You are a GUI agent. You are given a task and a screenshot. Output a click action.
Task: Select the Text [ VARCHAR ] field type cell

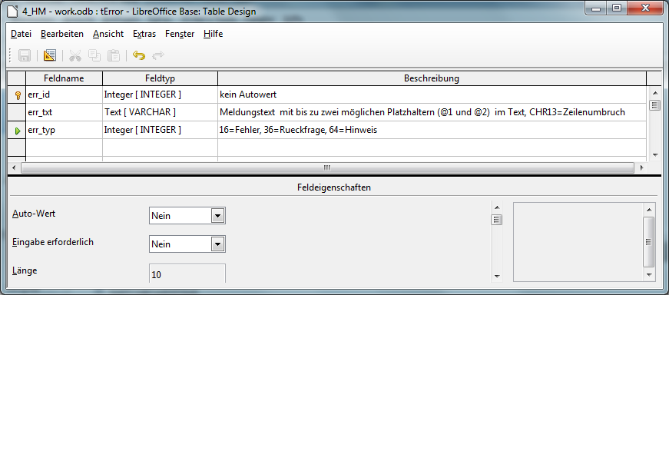(x=160, y=112)
